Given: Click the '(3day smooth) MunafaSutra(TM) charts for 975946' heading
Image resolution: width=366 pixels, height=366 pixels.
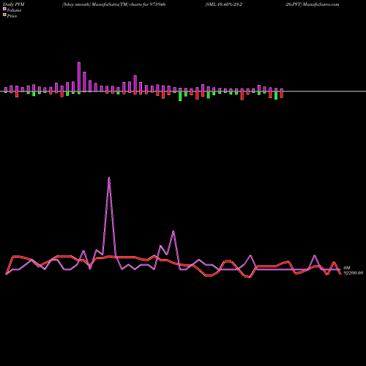Looking at the screenshot, I should click(x=113, y=4).
